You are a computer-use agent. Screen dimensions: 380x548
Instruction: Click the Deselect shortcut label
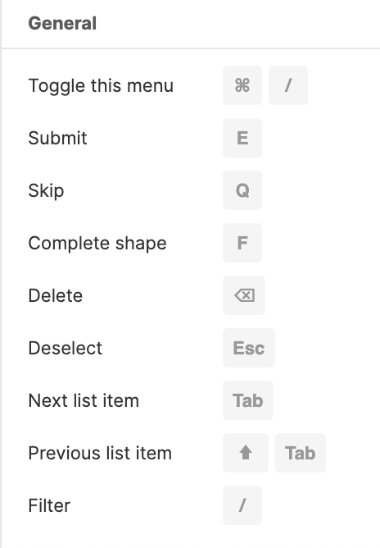point(66,348)
